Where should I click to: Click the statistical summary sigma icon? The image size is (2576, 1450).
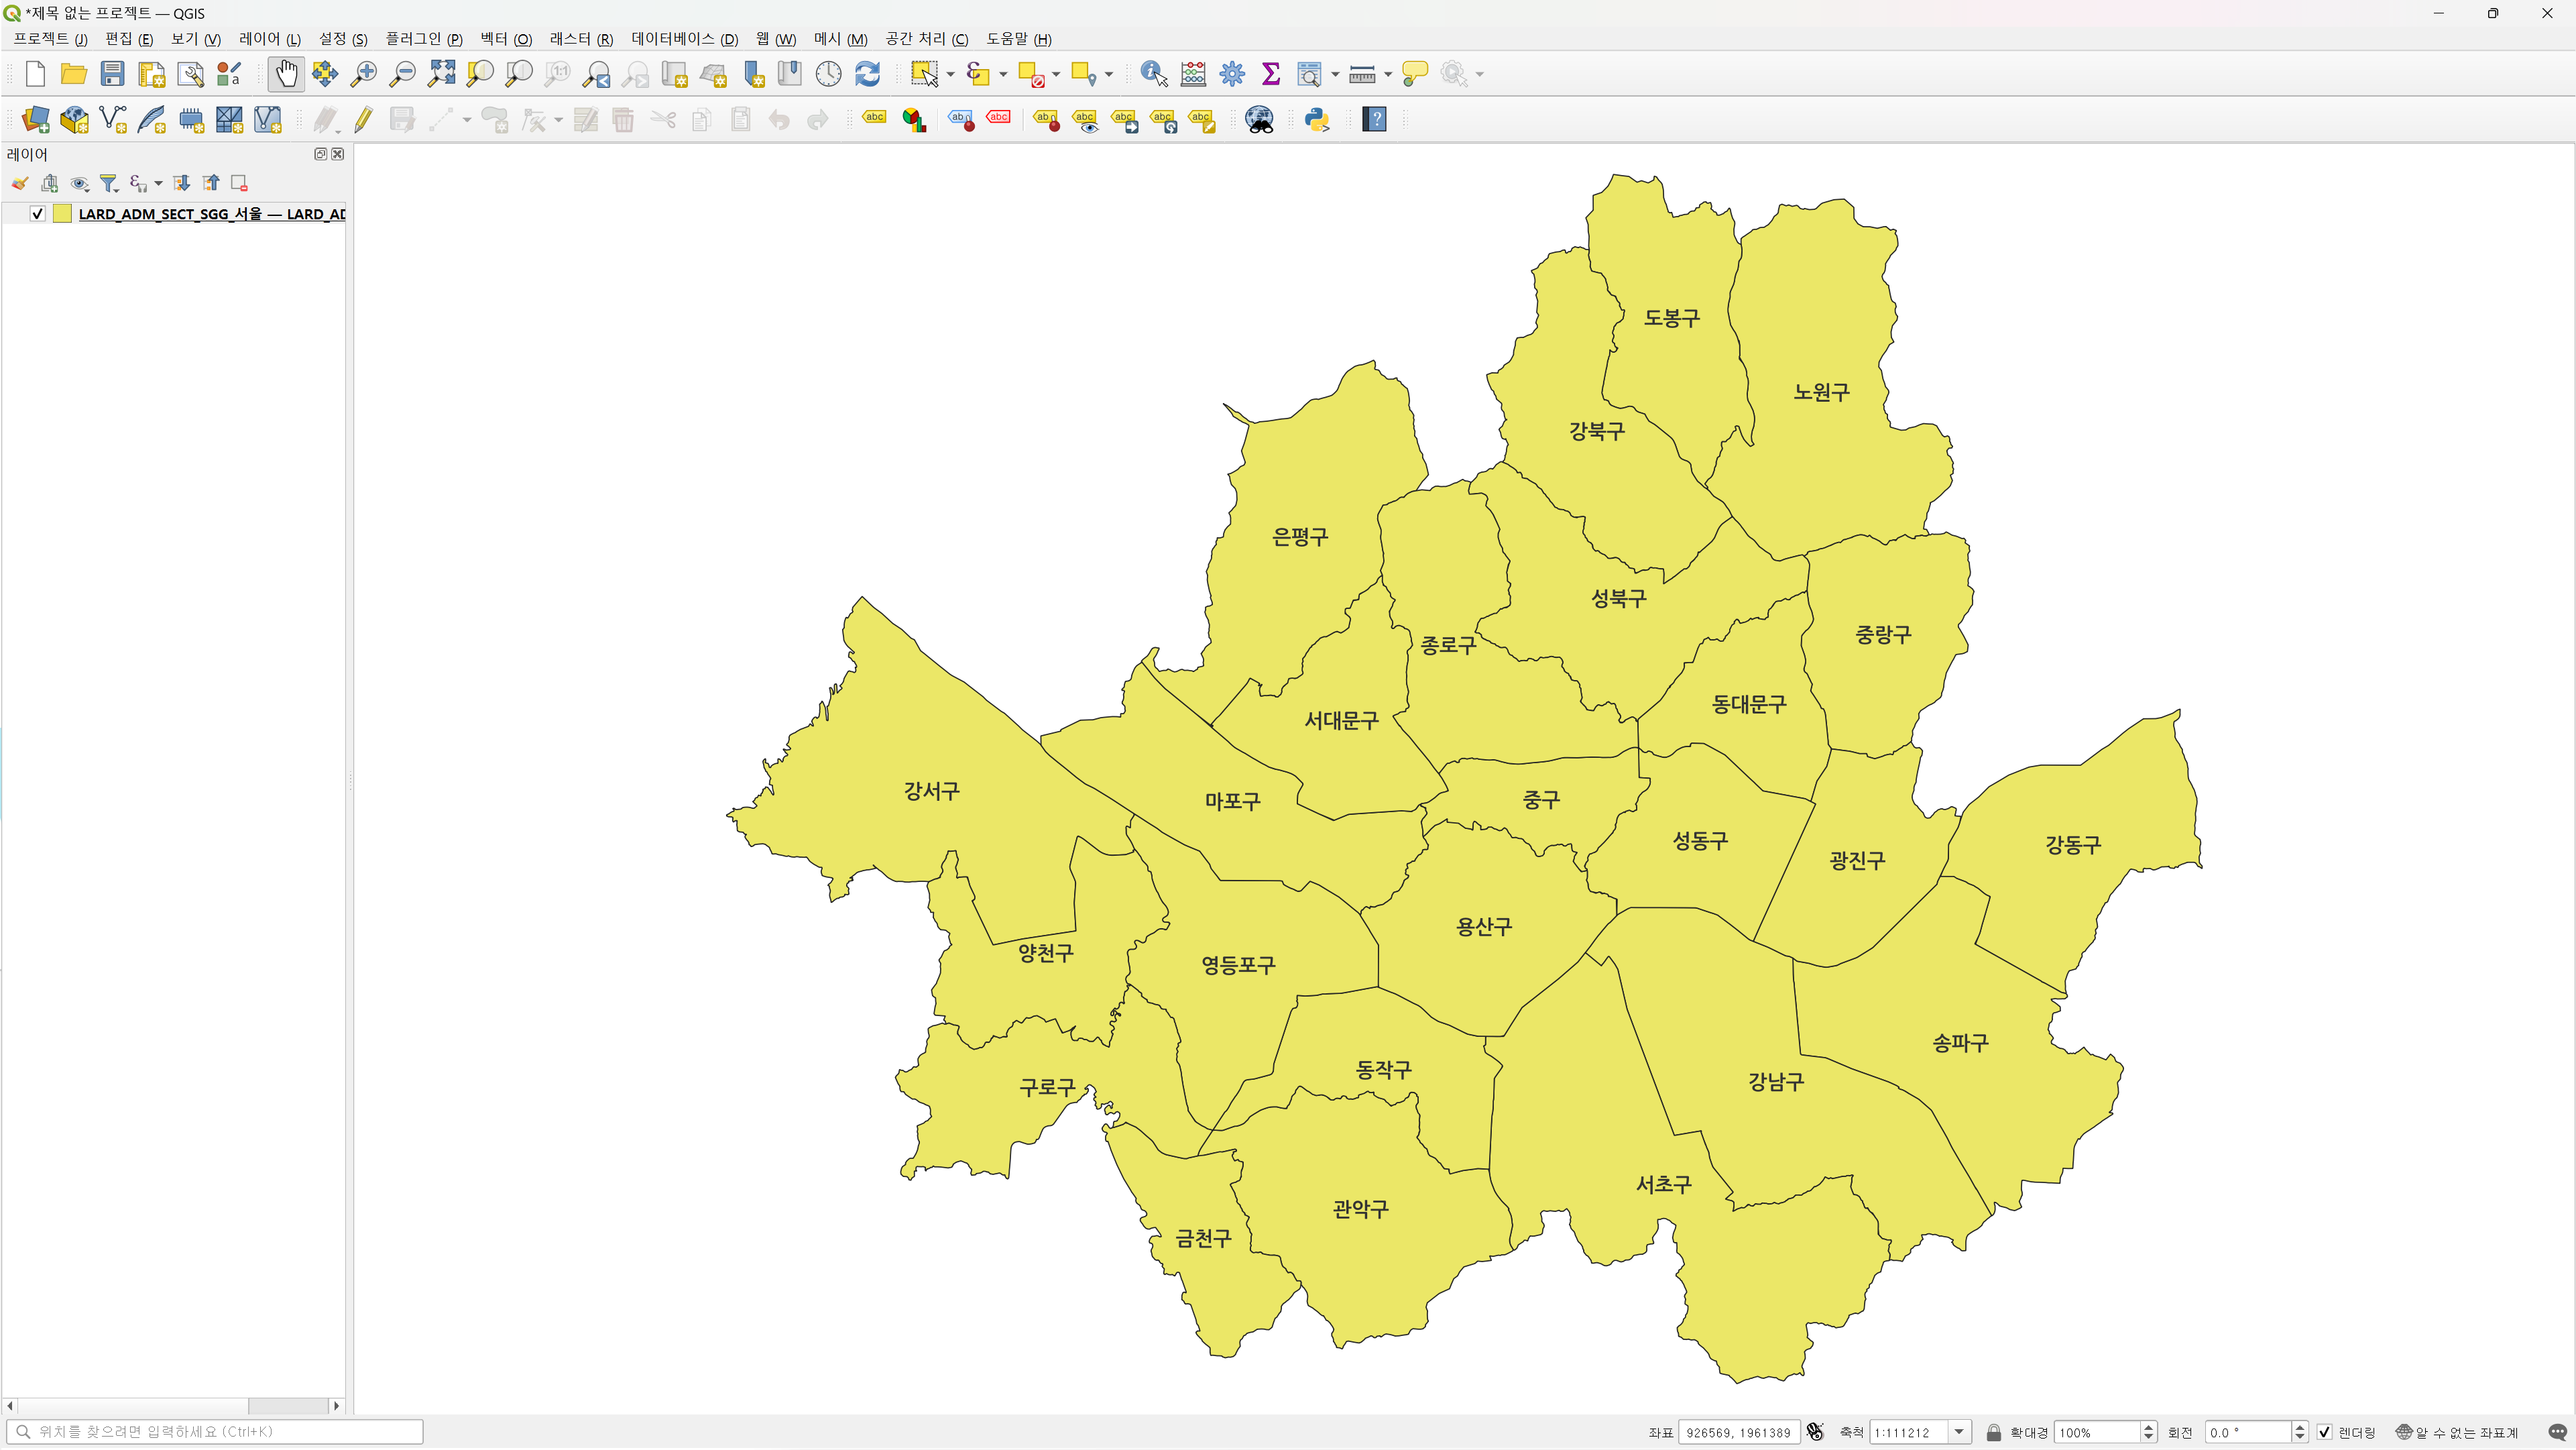pyautogui.click(x=1270, y=73)
